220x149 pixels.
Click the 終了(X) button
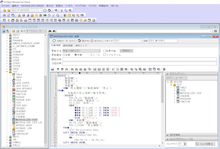pos(96,41)
